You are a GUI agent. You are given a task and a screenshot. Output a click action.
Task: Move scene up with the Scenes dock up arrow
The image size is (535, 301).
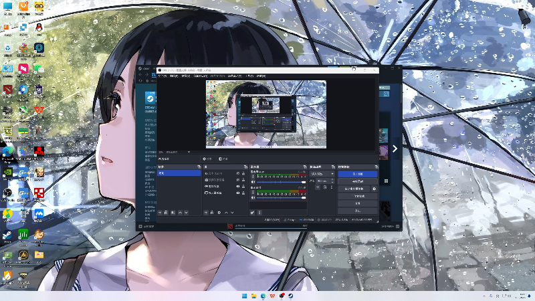[180, 213]
